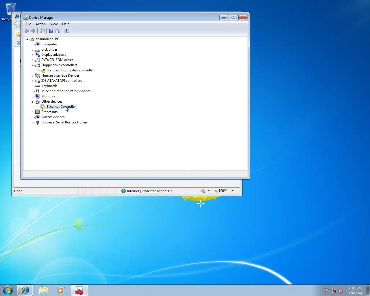
Task: Click the Other devices question-mark icon
Action: click(37, 101)
